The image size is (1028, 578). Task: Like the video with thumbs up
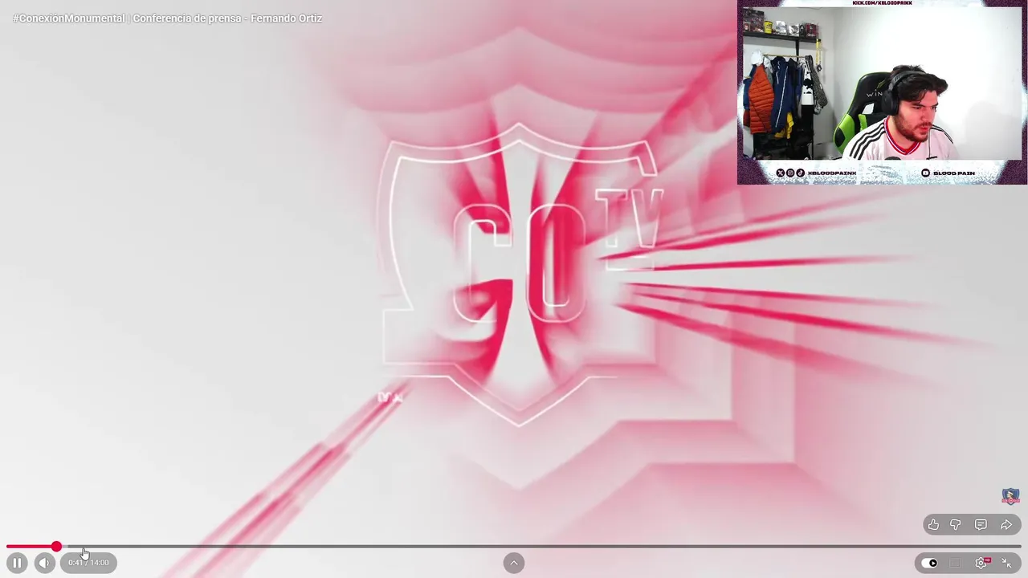[933, 525]
